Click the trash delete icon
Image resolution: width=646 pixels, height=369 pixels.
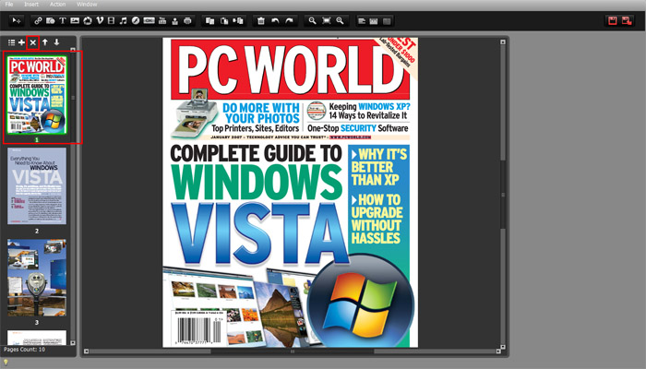pos(261,20)
